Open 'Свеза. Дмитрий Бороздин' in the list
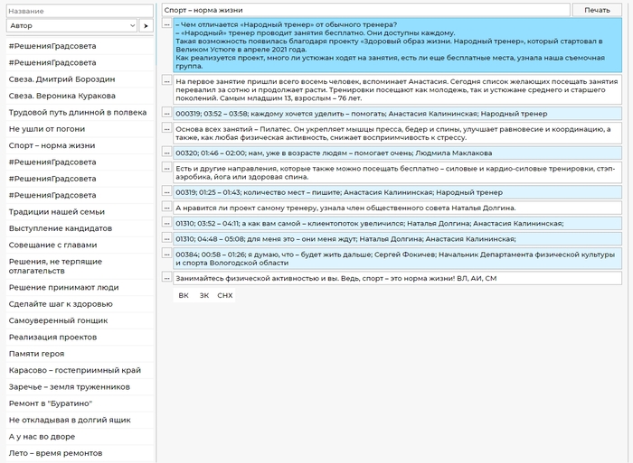This screenshot has width=633, height=463. 80,79
